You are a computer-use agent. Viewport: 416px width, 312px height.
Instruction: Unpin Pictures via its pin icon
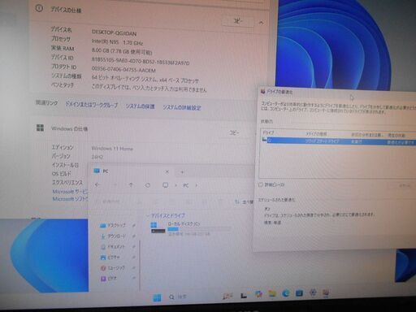(x=134, y=258)
